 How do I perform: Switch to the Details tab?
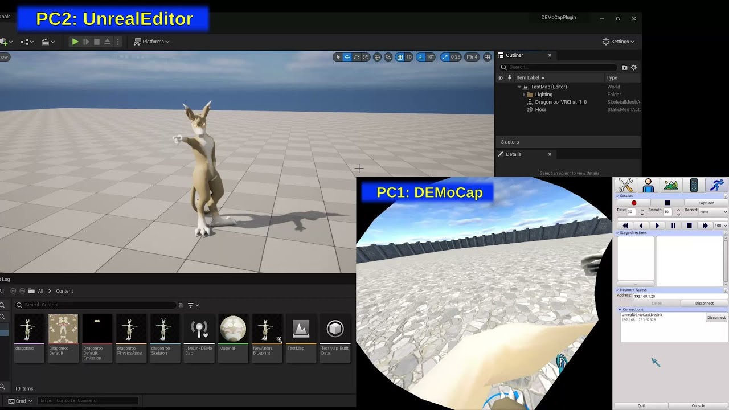coord(513,154)
